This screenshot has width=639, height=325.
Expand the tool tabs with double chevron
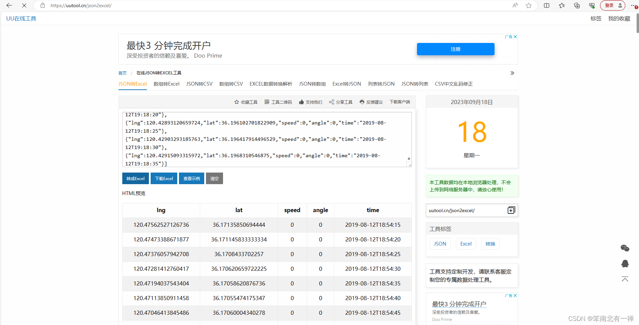pyautogui.click(x=512, y=73)
